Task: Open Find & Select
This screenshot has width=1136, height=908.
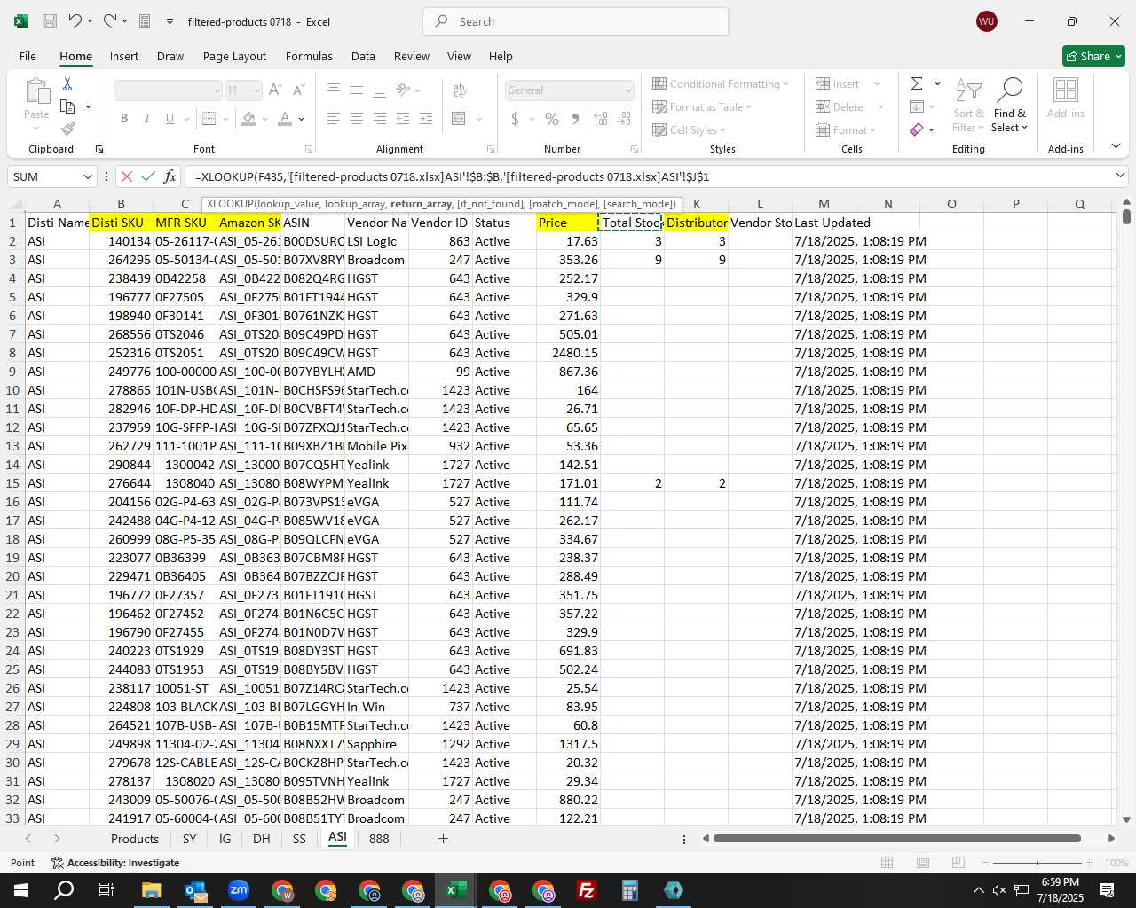Action: 1010,105
